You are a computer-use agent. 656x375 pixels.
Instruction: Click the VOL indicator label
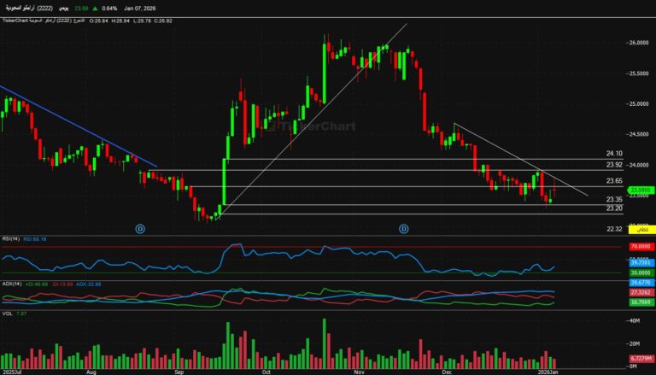coord(8,314)
